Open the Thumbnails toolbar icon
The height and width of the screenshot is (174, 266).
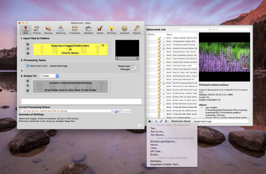(74, 30)
